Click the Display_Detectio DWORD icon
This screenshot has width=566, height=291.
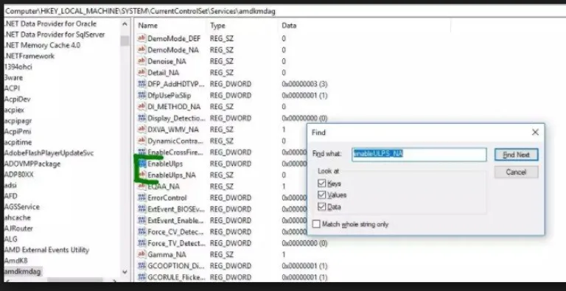click(141, 118)
